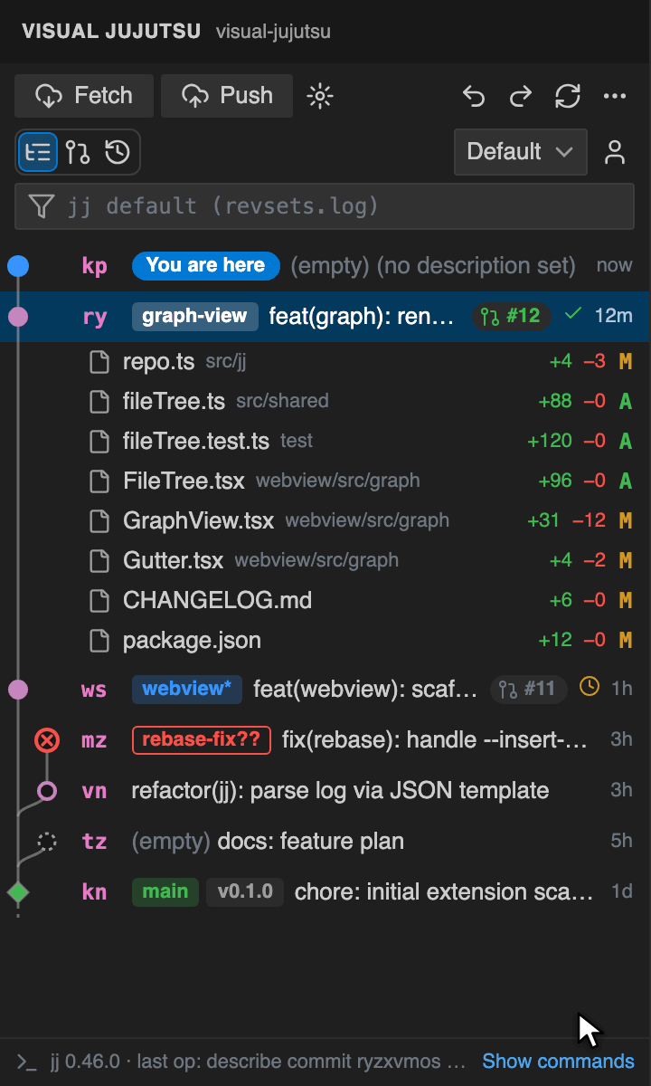The width and height of the screenshot is (651, 1086).
Task: Click the Push button
Action: 227,96
